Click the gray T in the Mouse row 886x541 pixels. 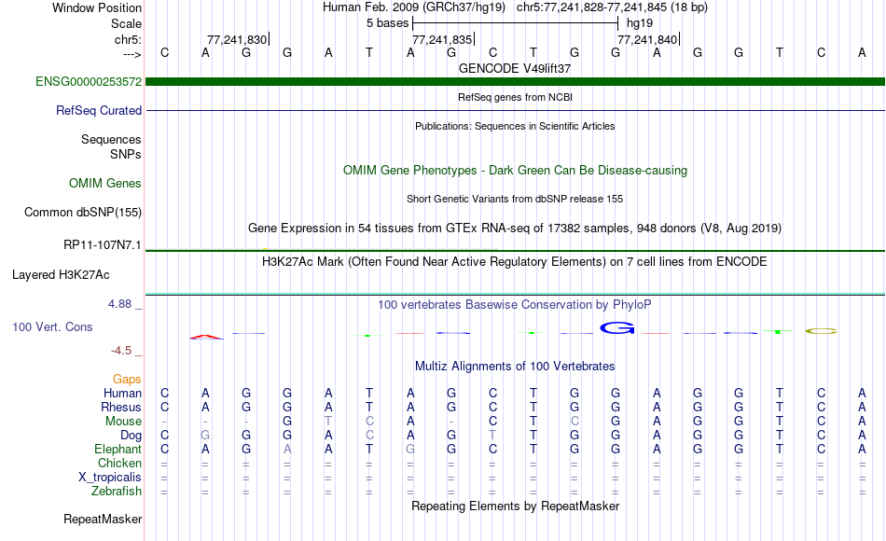[x=328, y=422]
